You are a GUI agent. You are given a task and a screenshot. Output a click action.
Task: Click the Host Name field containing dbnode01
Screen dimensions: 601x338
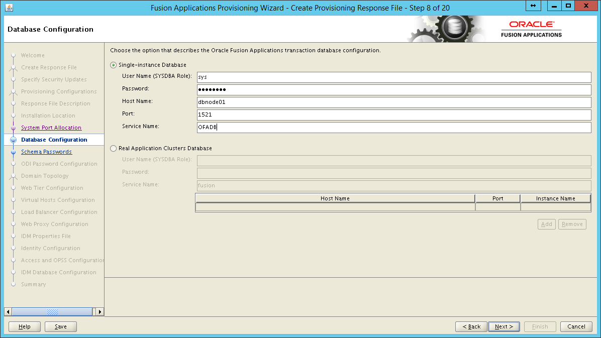click(394, 102)
